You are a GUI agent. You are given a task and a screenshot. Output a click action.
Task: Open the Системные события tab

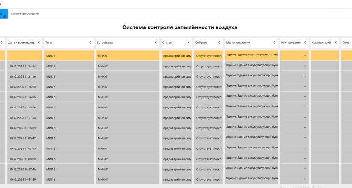point(25,14)
